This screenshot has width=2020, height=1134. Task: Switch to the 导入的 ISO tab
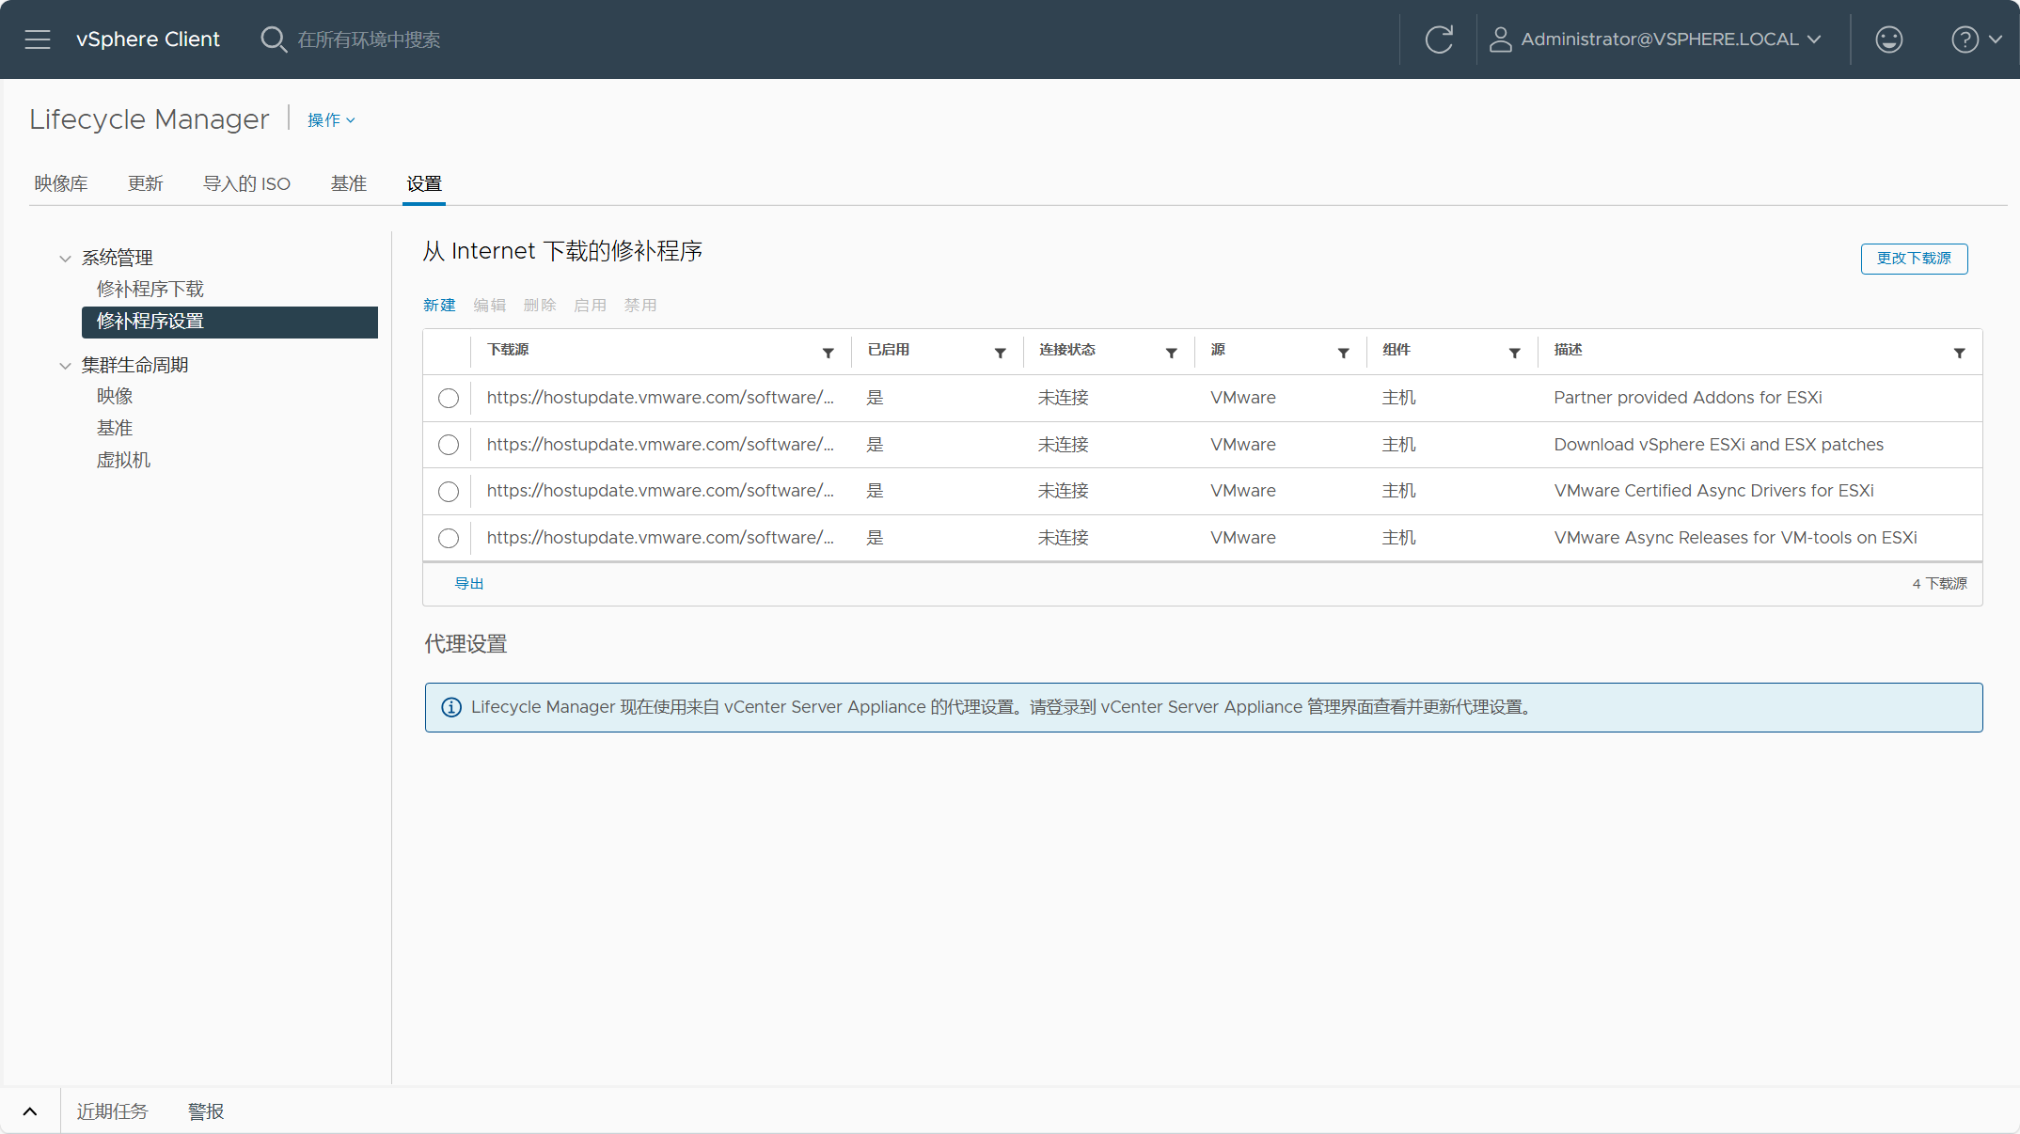coord(246,183)
